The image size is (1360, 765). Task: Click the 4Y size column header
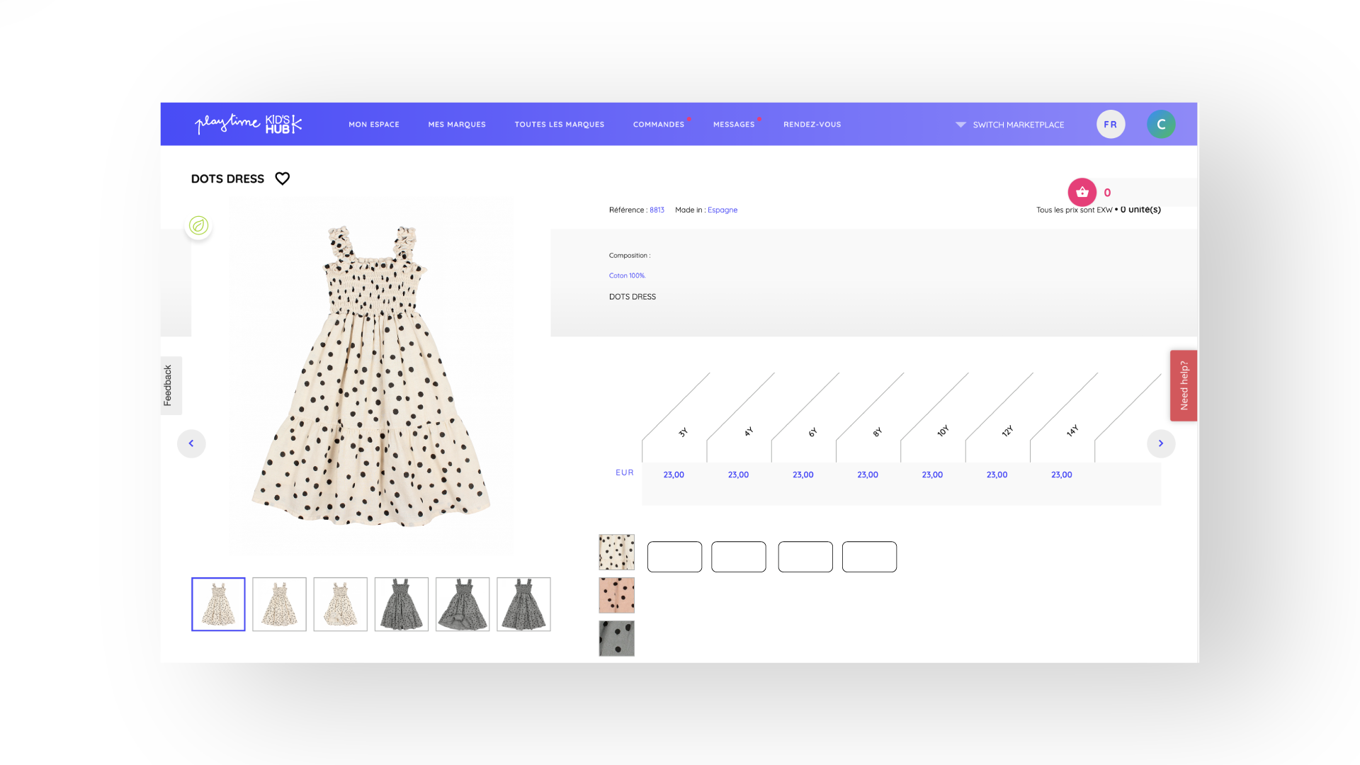[748, 432]
